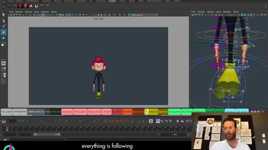Open Renderer menu in left viewport
The image size is (268, 150).
point(45,12)
